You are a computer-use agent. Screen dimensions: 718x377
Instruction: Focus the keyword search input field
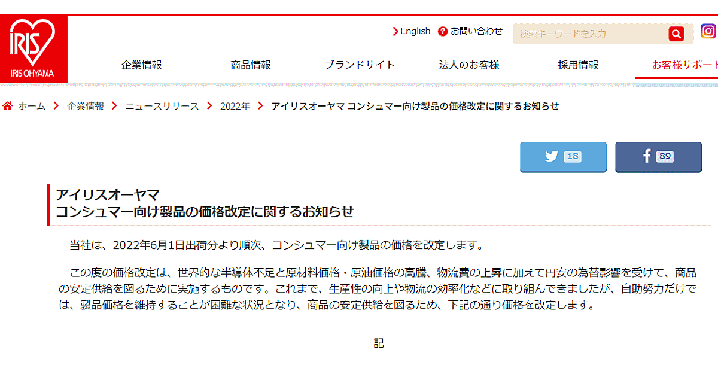pos(589,34)
